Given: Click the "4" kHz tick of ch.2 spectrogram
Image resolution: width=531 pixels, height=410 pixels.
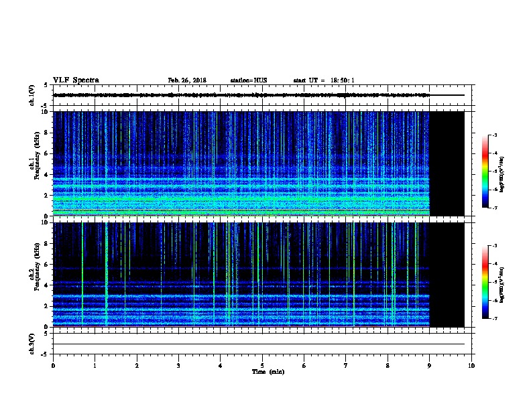Looking at the screenshot, I should 46,285.
